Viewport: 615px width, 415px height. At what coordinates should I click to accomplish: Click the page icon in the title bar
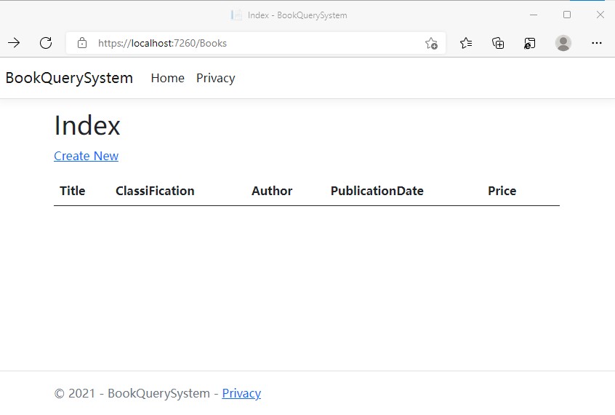coord(236,15)
